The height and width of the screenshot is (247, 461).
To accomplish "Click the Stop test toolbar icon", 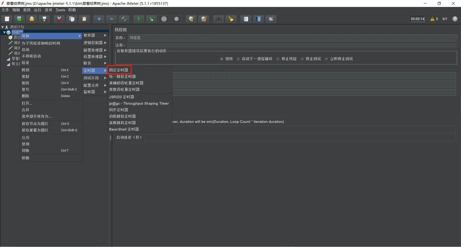I will 164,19.
